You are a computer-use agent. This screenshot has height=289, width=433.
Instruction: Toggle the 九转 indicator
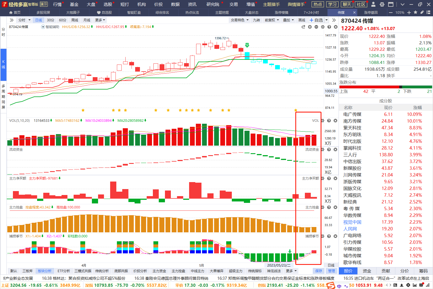(257, 20)
